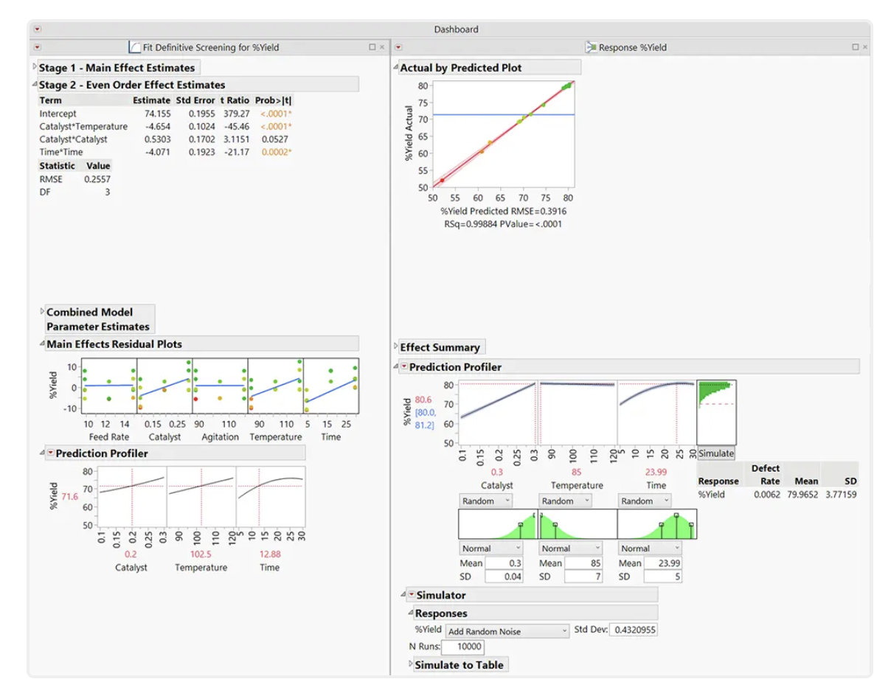Maximize the Fit Definitive Screening panel
This screenshot has width=891, height=693.
click(372, 47)
